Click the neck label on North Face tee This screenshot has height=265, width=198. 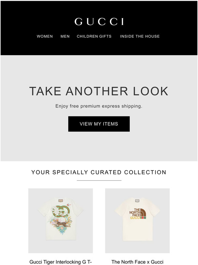pyautogui.click(x=137, y=201)
